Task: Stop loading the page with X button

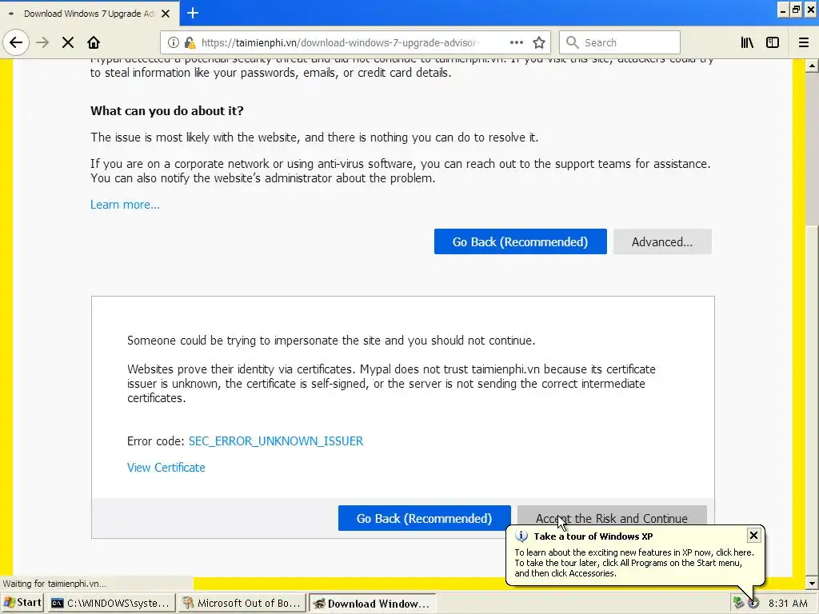Action: (x=68, y=42)
